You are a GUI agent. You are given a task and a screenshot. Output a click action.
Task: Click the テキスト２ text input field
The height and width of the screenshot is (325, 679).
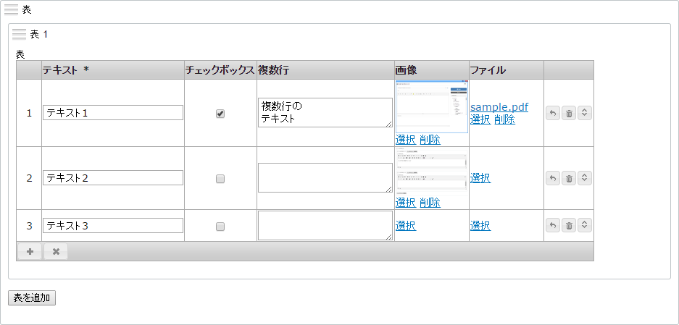[113, 178]
